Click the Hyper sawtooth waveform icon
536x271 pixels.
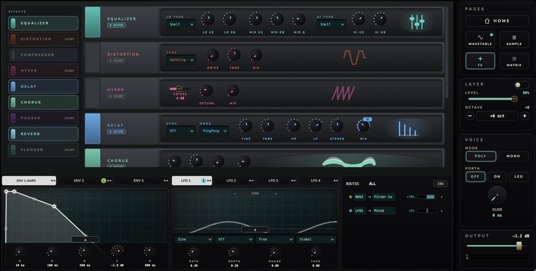point(343,93)
